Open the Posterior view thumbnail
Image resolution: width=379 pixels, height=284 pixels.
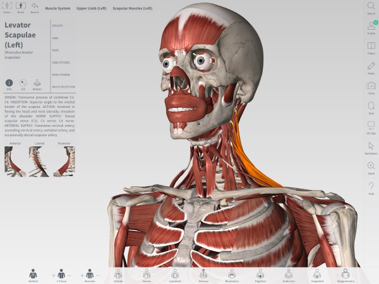(x=64, y=162)
